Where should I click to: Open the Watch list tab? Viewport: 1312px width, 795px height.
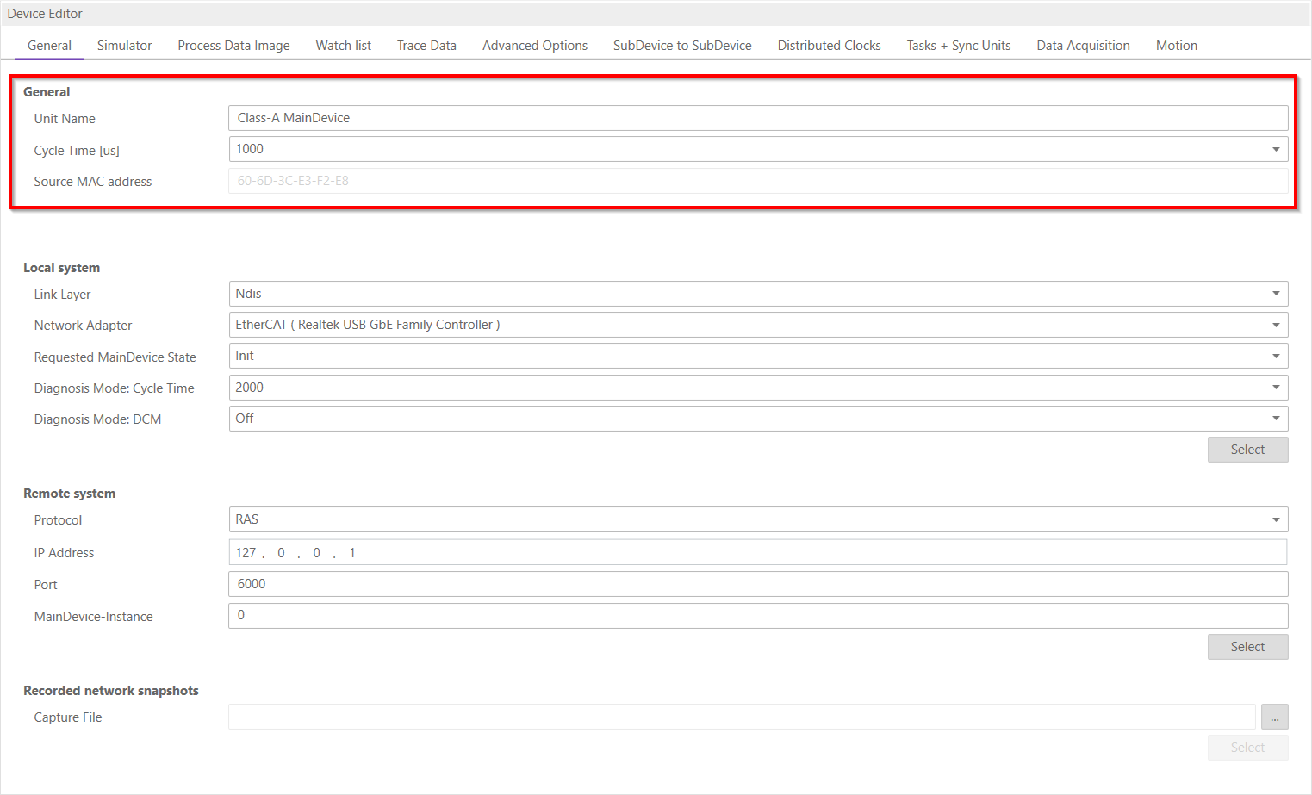pyautogui.click(x=343, y=46)
